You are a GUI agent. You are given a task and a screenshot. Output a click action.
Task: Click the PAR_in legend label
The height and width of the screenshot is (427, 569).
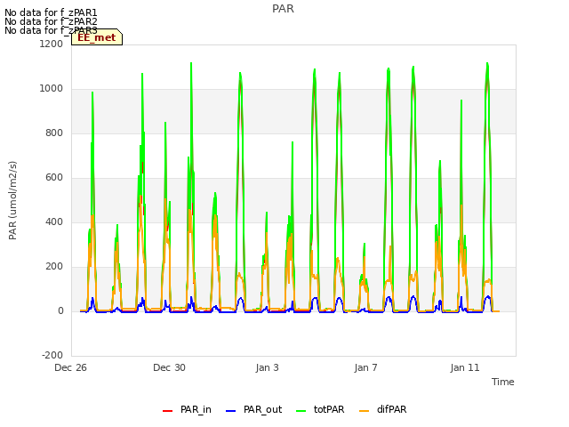pyautogui.click(x=196, y=409)
